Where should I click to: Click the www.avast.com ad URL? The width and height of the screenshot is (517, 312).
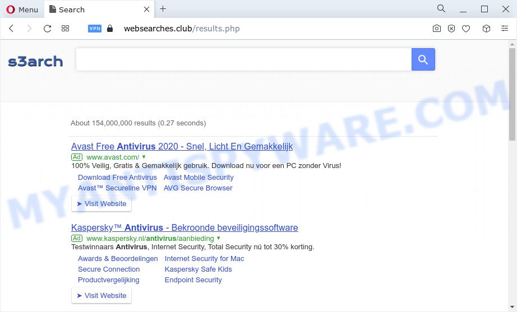(113, 157)
